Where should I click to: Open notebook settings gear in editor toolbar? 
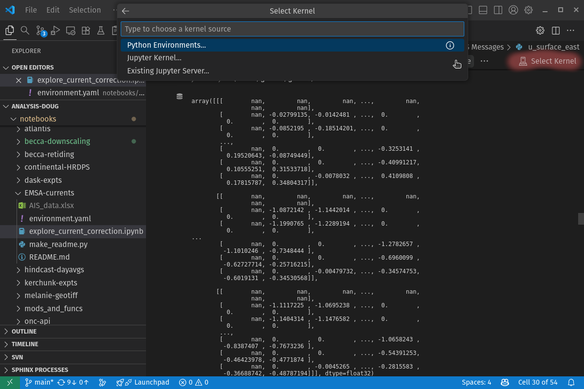(x=540, y=31)
